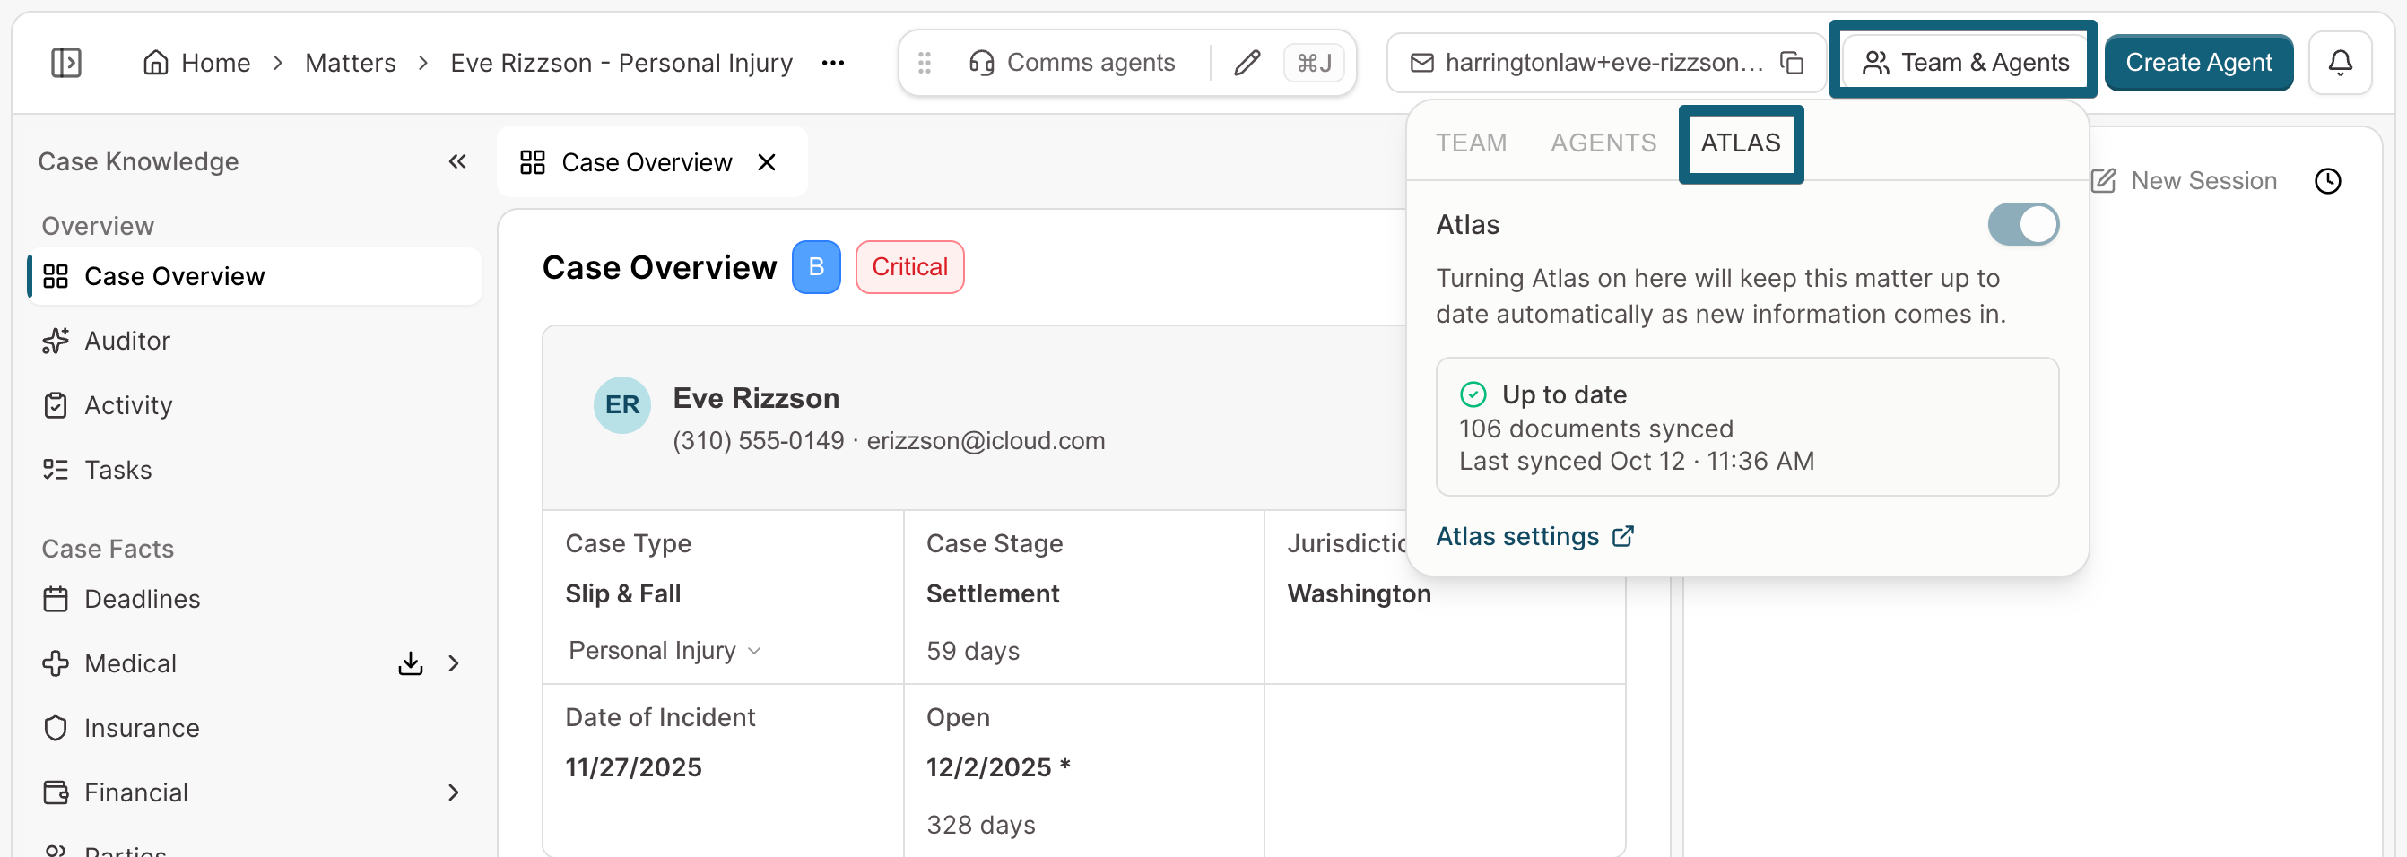Click Create Agent button

[2199, 63]
